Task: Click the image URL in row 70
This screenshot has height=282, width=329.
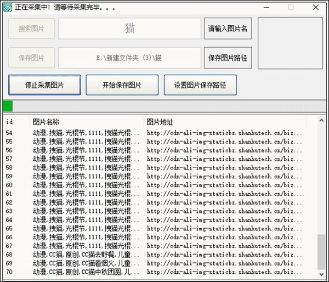Action: [x=224, y=272]
